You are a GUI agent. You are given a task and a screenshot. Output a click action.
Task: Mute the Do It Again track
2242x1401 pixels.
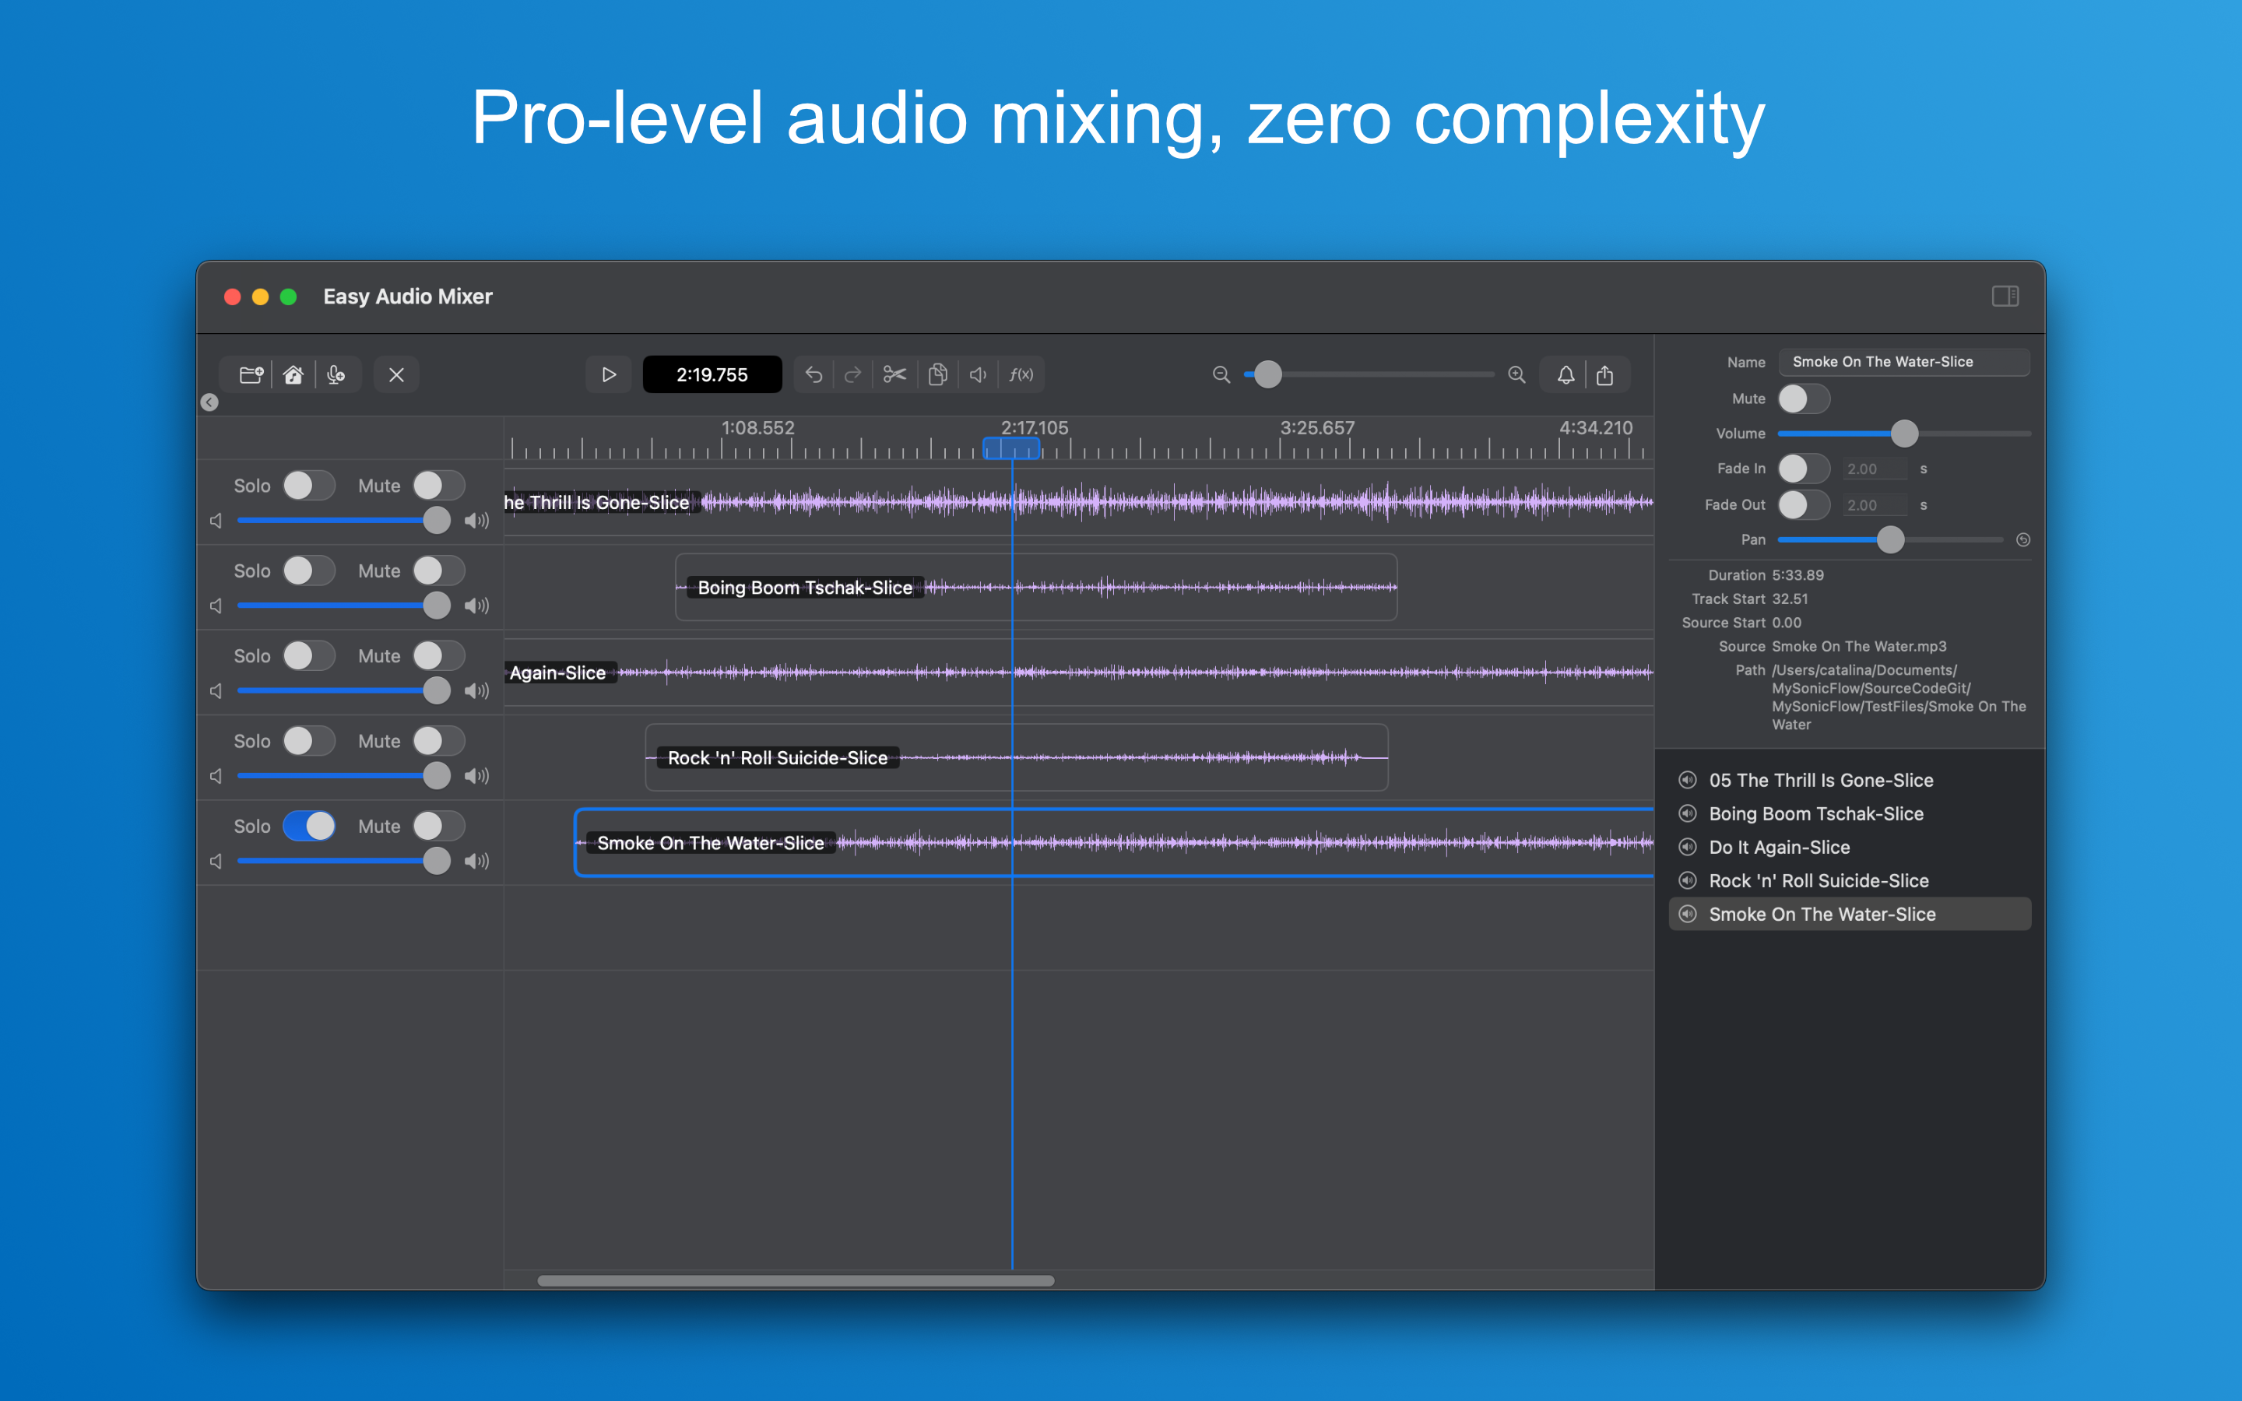pos(438,656)
